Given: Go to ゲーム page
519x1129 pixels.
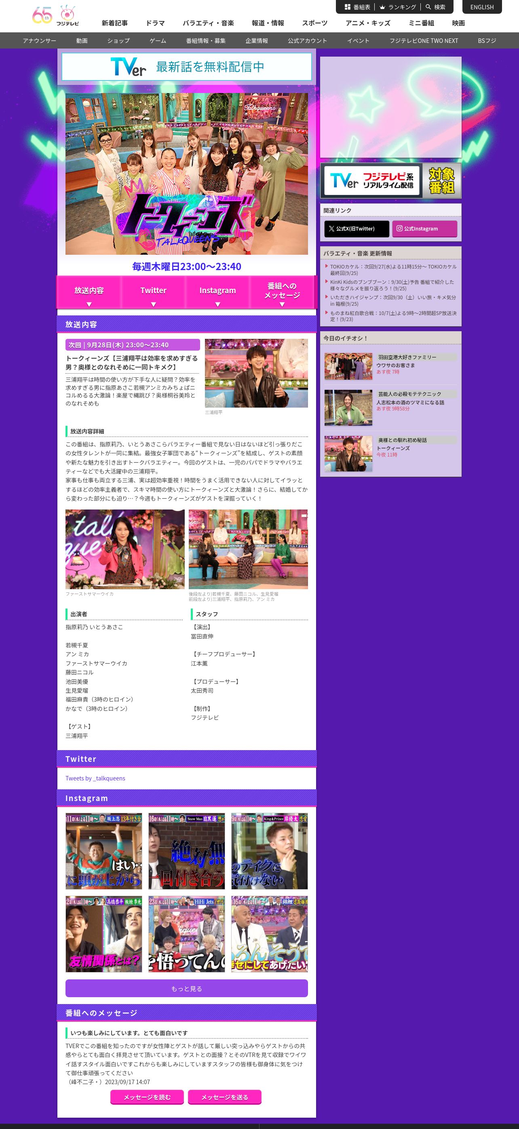Looking at the screenshot, I should click(x=158, y=40).
